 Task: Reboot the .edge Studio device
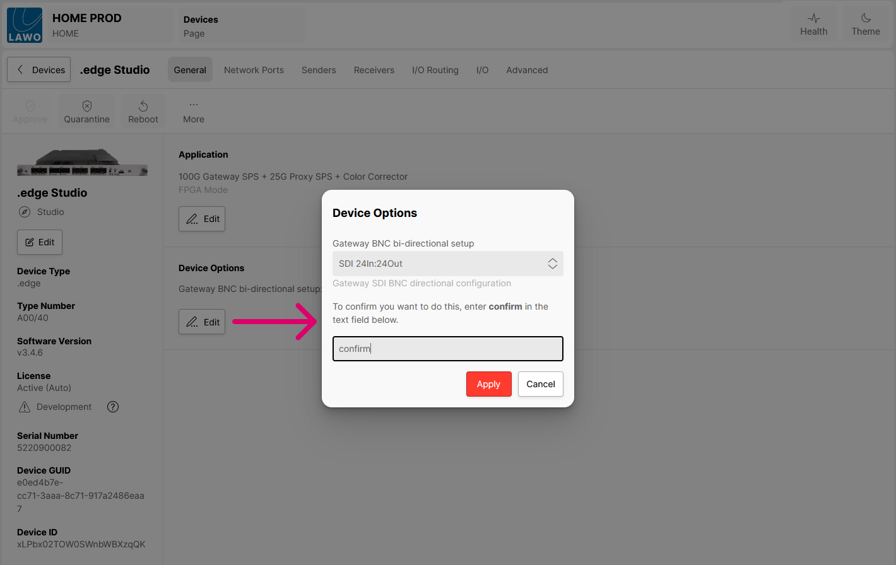pos(143,112)
